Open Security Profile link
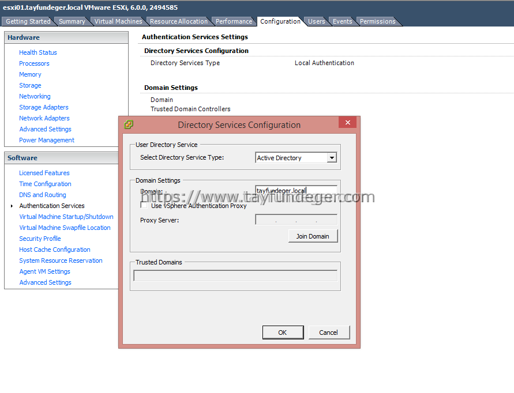The height and width of the screenshot is (393, 514). (x=40, y=239)
